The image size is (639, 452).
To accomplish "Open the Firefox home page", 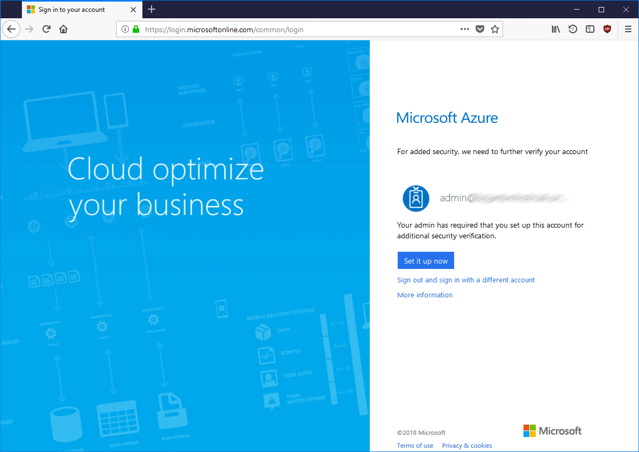I will tap(63, 29).
